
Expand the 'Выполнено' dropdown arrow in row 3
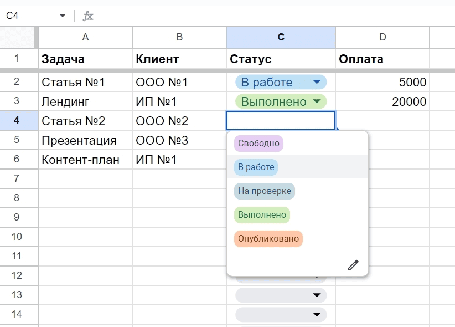click(x=317, y=101)
